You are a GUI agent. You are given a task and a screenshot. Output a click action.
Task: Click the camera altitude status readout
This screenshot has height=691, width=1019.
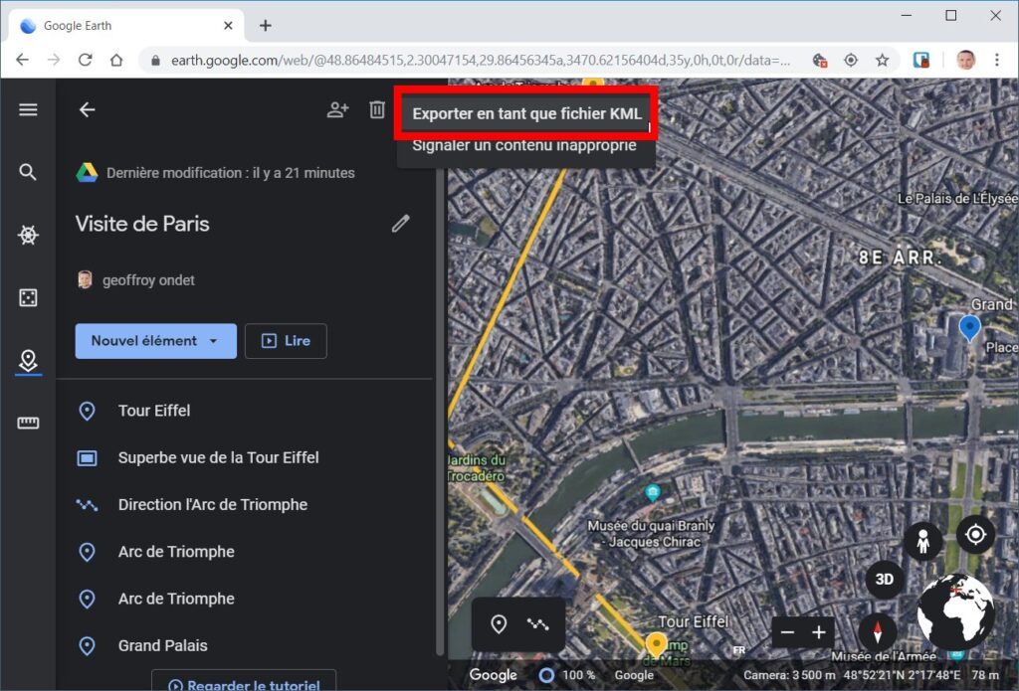789,675
